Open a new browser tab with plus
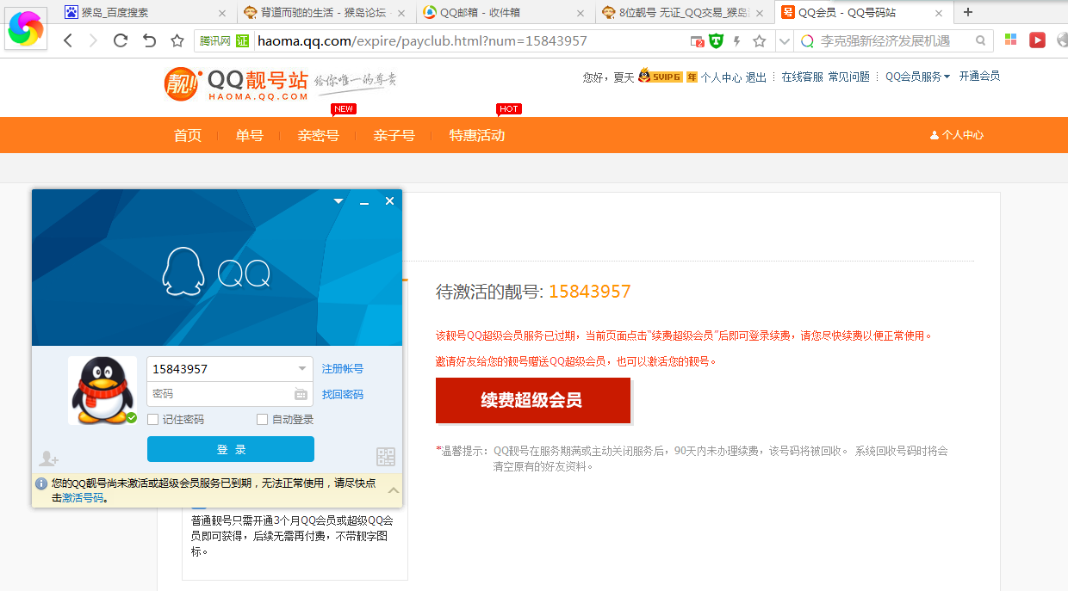 (x=968, y=12)
